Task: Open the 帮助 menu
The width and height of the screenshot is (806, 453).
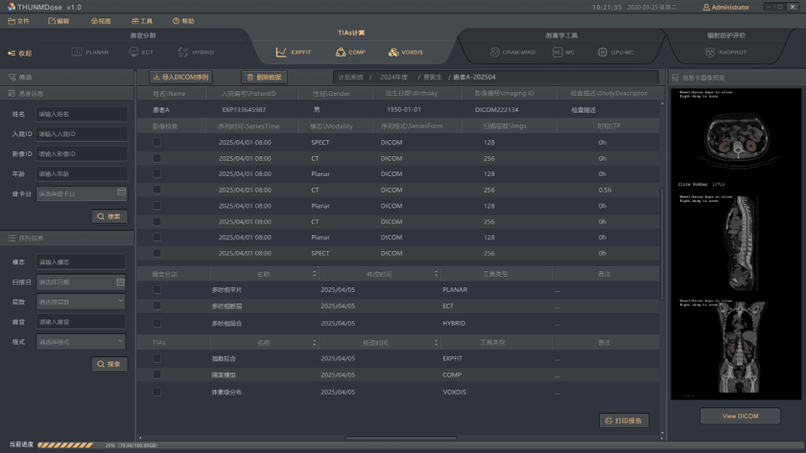Action: tap(184, 21)
